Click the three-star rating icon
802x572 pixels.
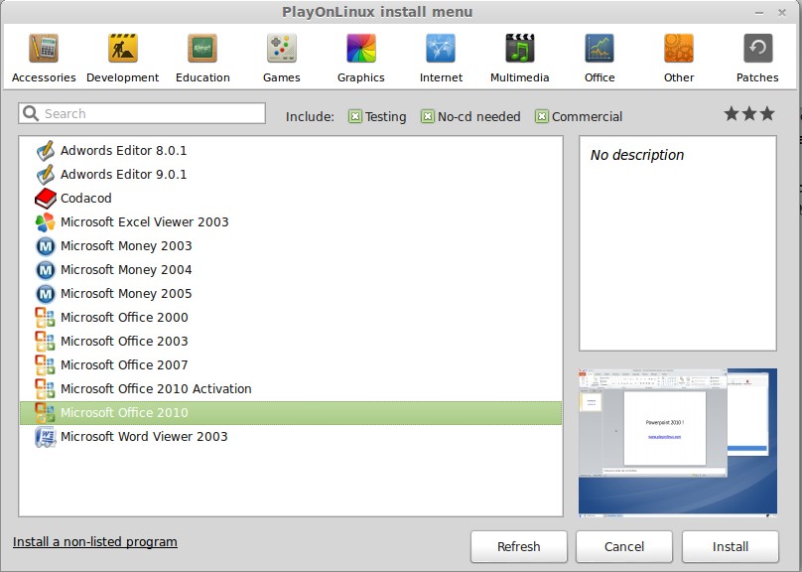[749, 113]
